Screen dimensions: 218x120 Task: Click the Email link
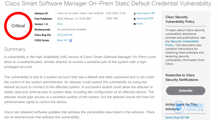[x=140, y=24]
